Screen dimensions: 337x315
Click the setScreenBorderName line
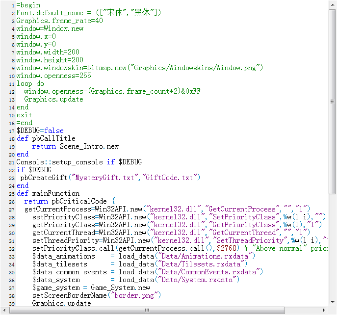pos(97,295)
